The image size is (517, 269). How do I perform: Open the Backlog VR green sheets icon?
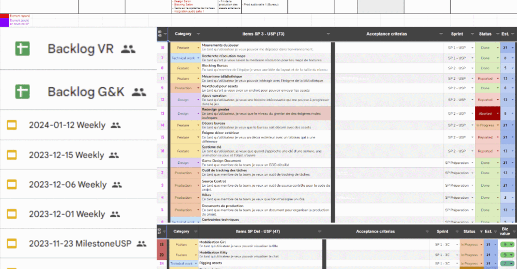(x=22, y=49)
